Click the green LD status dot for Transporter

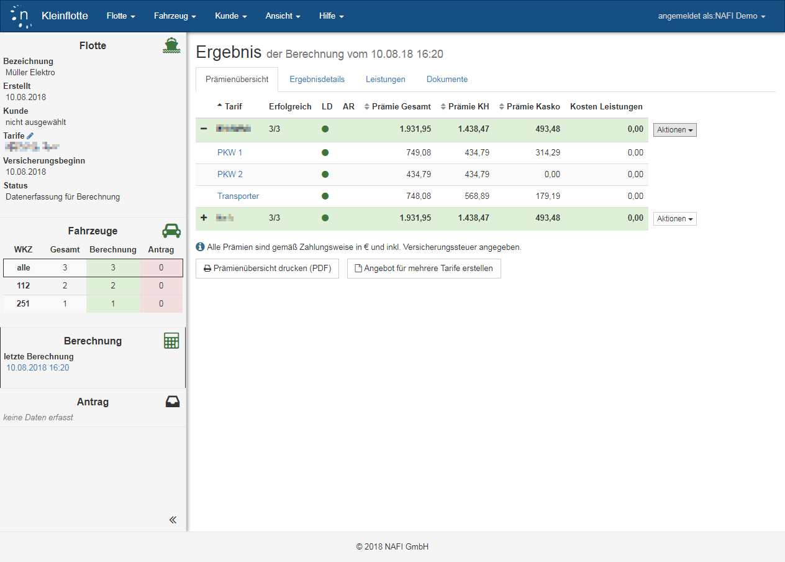325,196
